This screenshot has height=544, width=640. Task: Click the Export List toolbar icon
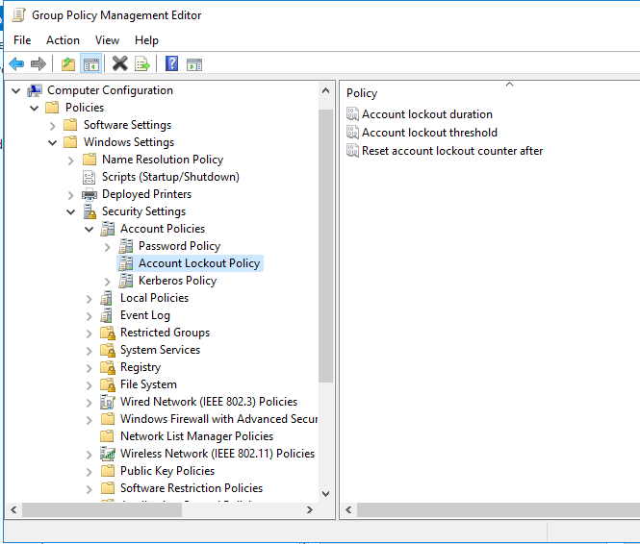(142, 64)
